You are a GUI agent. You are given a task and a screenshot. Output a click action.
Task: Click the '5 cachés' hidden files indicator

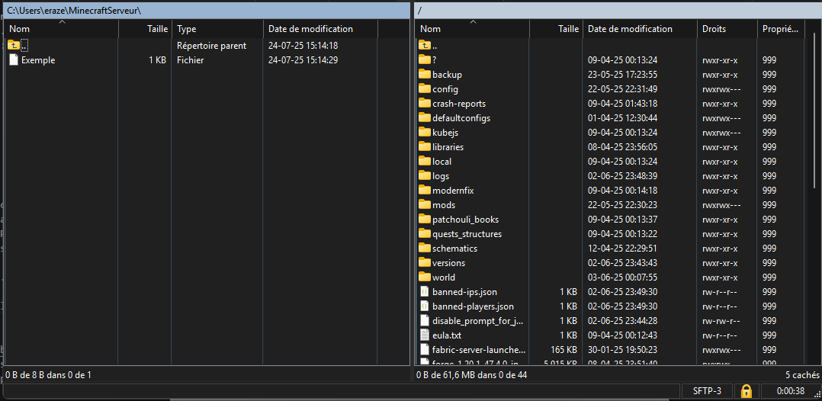(x=802, y=375)
